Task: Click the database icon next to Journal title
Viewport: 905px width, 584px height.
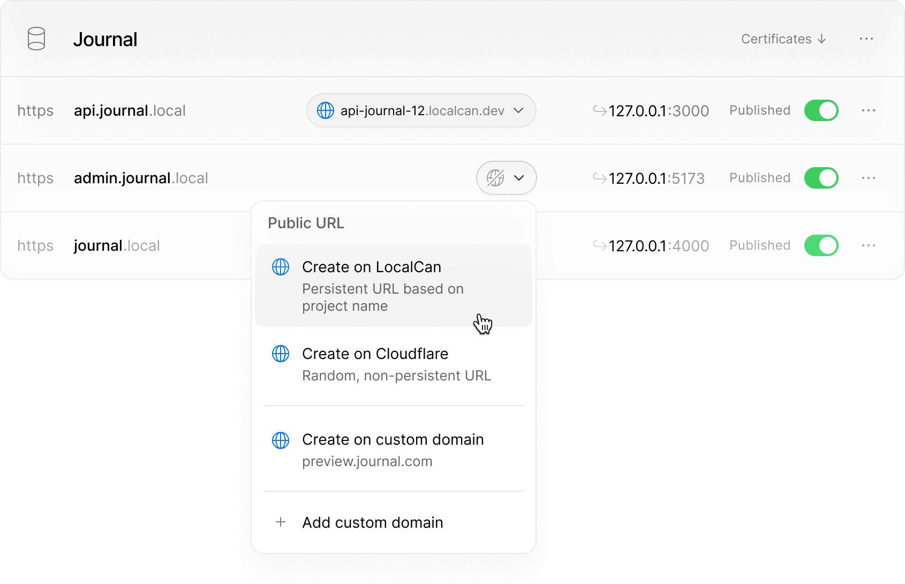Action: point(35,39)
